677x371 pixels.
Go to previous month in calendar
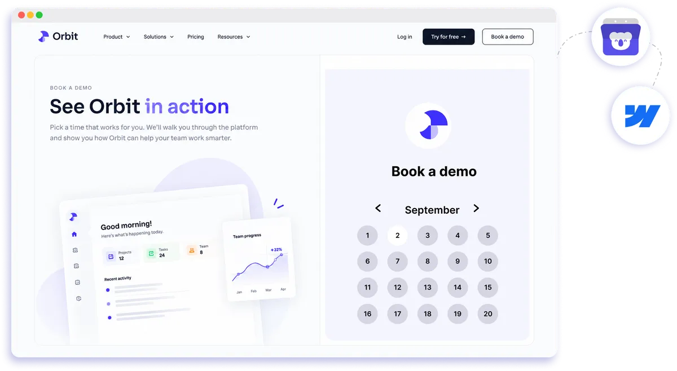click(378, 209)
